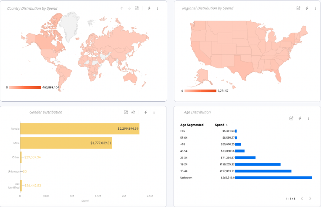Click export icon on Gender Distribution chart

coord(126,113)
